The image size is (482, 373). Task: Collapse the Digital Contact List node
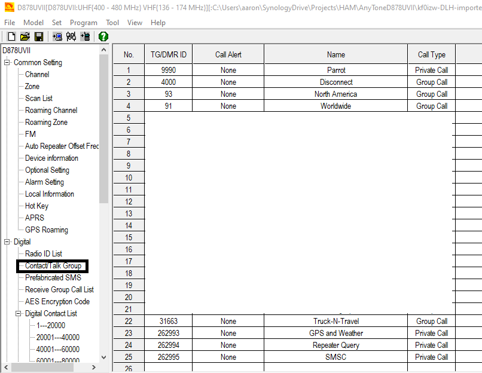[19, 314]
